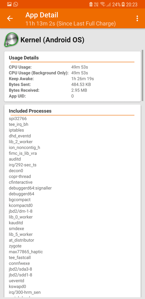
Task: Tap the battery icon in status bar
Action: coord(123,4)
